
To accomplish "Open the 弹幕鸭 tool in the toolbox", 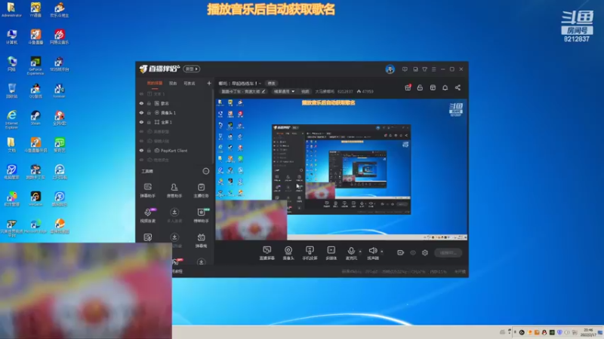I will click(x=201, y=240).
